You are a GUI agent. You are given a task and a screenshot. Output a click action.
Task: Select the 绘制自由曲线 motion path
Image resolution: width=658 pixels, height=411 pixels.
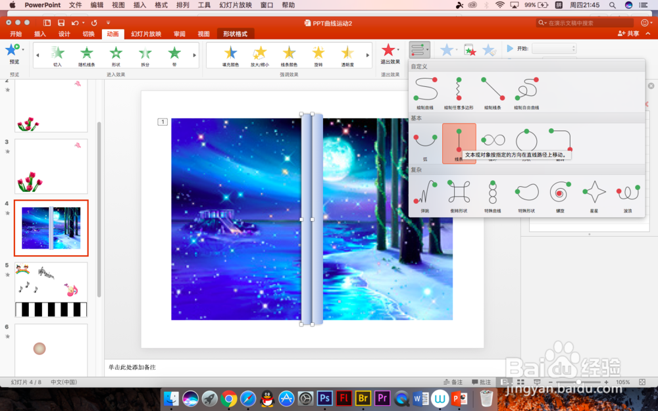[526, 93]
